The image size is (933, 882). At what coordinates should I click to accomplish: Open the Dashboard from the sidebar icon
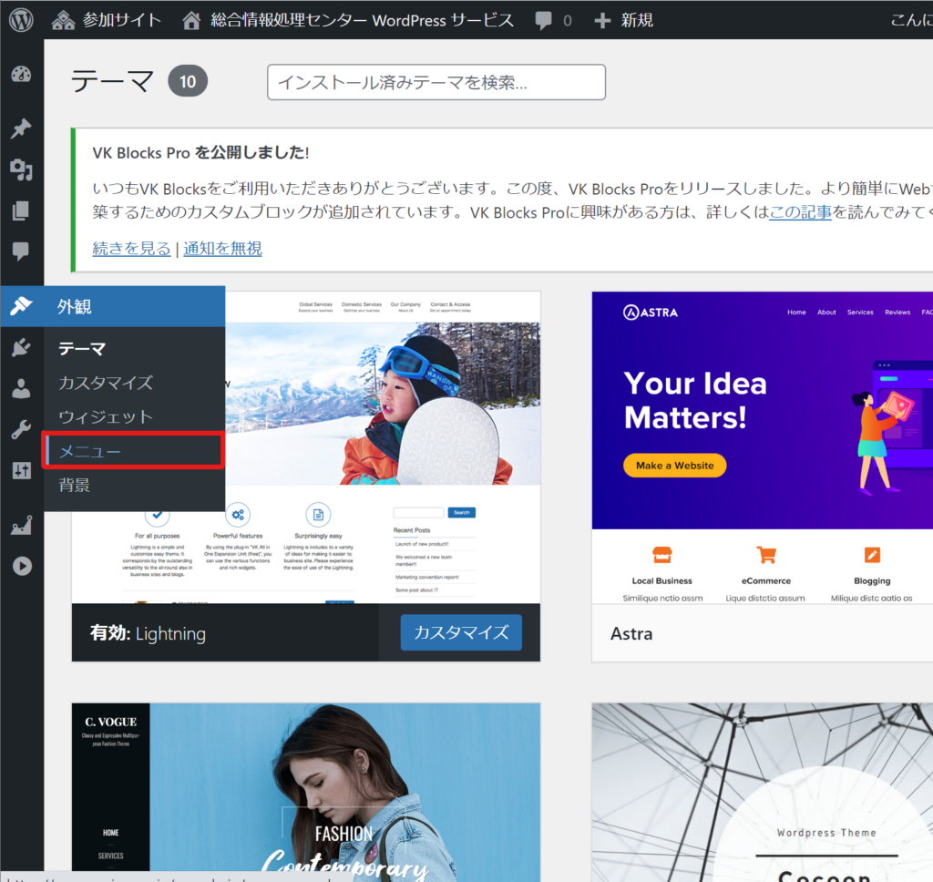[x=21, y=75]
